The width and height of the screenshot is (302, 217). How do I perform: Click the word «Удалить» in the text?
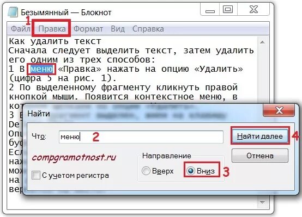click(219, 69)
